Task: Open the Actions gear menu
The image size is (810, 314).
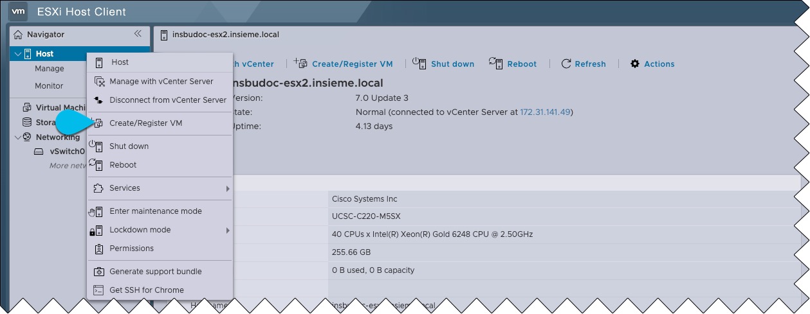Action: [635, 64]
